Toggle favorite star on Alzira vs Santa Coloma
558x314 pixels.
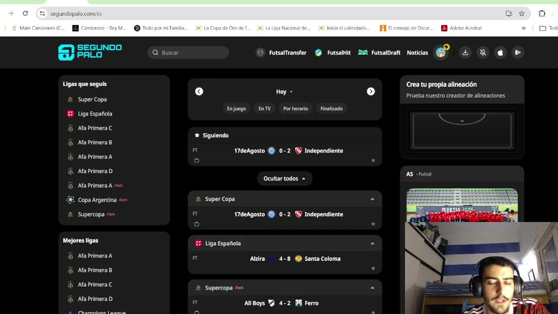pos(373,269)
